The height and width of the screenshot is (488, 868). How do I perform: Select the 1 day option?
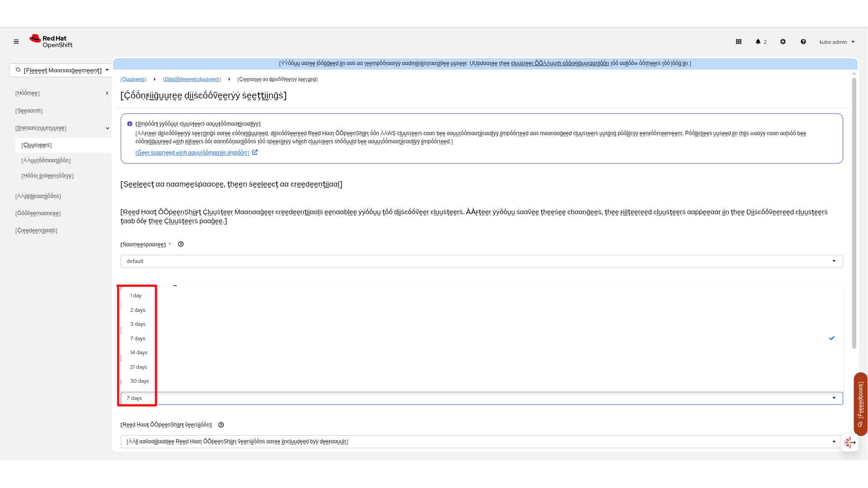[x=136, y=296]
